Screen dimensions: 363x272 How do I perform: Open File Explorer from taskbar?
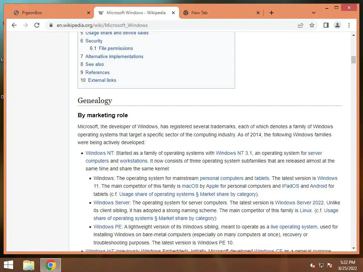(x=29, y=265)
